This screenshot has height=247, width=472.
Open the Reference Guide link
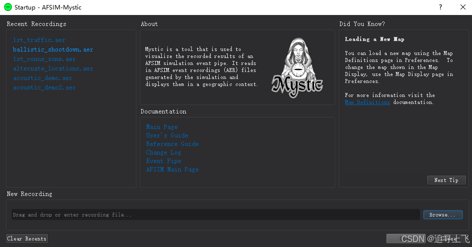coord(172,144)
